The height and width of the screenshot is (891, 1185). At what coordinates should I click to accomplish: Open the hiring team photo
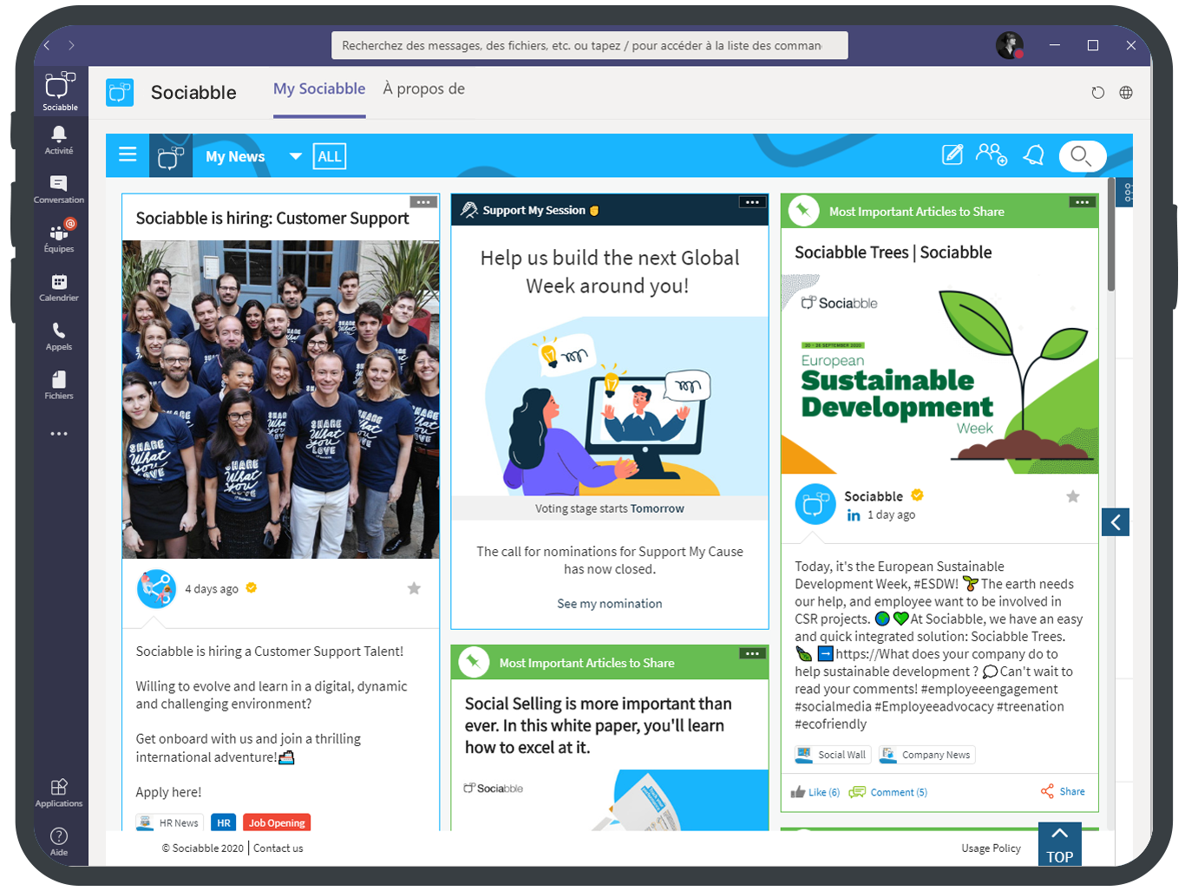click(x=280, y=399)
